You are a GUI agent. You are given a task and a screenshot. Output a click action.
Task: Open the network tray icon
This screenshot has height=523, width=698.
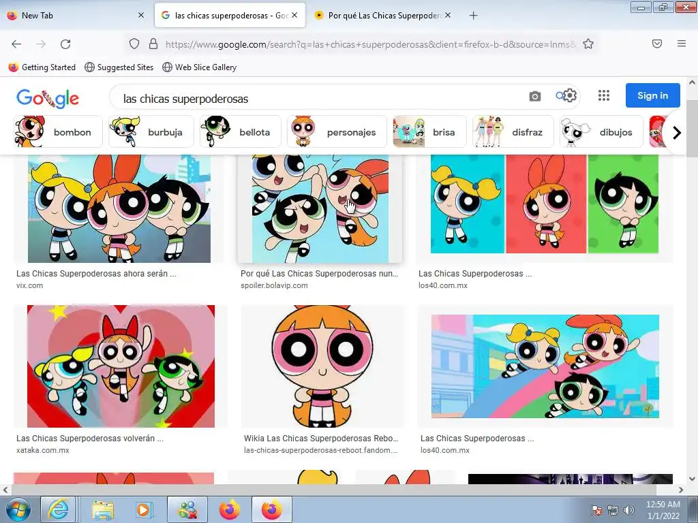pos(613,510)
